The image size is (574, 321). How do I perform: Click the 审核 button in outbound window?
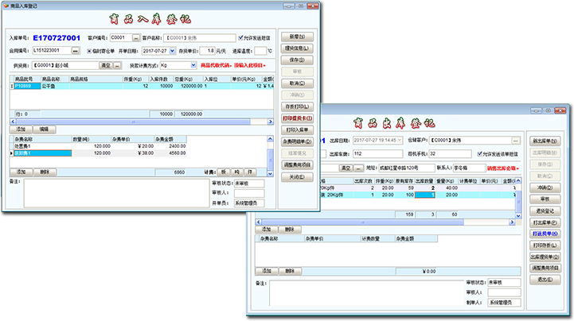pyautogui.click(x=545, y=199)
